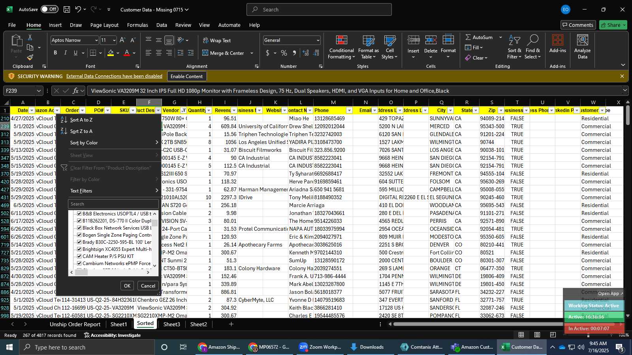The image size is (632, 355).
Task: Open the Vendor column filter dropdown
Action: [183, 110]
